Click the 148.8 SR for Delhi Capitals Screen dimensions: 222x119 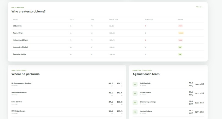click(x=199, y=84)
